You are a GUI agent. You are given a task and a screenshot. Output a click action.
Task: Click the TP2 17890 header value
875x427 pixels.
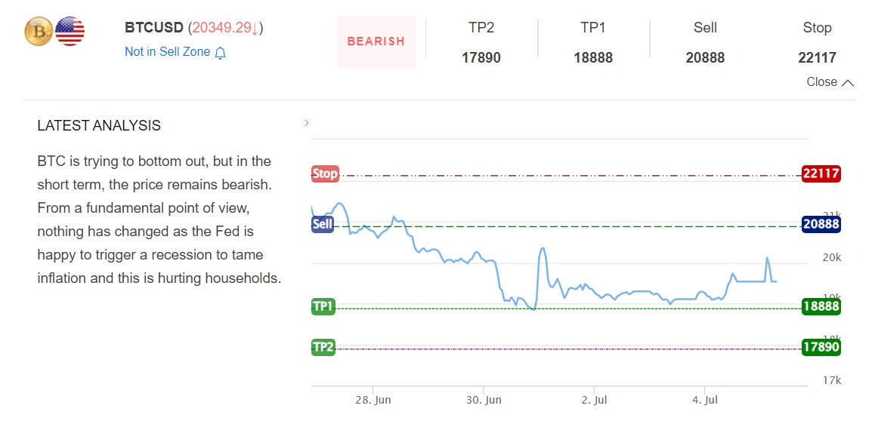tap(481, 57)
